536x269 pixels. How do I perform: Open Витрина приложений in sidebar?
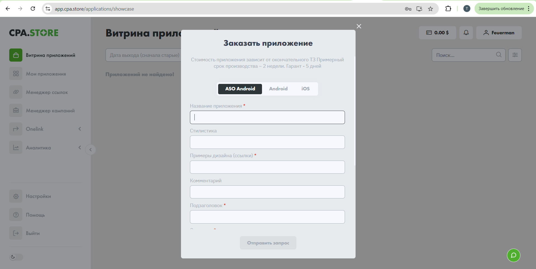pyautogui.click(x=46, y=55)
